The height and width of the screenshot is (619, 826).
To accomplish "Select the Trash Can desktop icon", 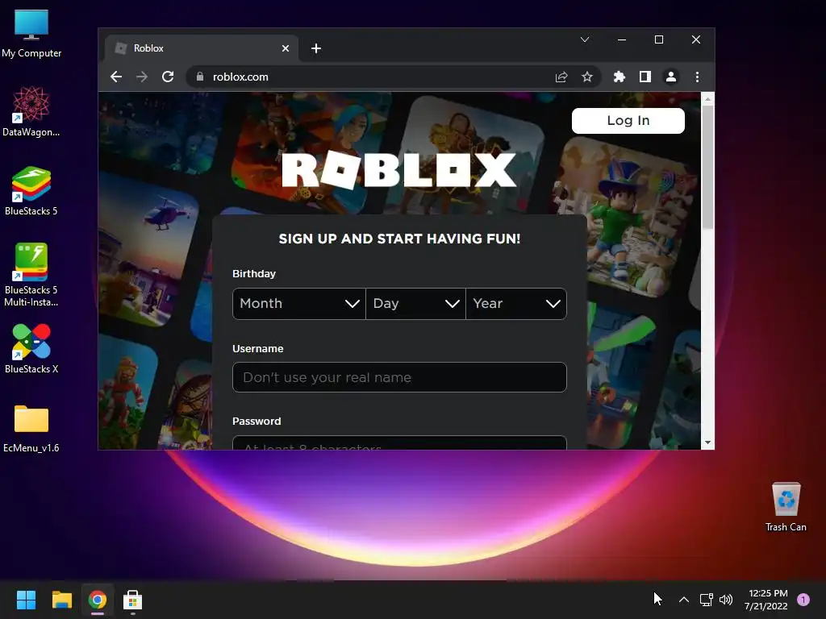I will [x=786, y=506].
